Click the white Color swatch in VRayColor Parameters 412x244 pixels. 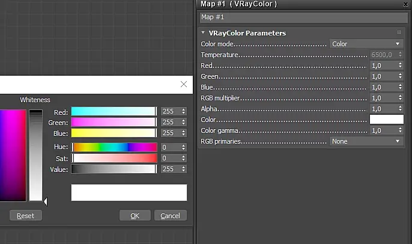tap(386, 120)
